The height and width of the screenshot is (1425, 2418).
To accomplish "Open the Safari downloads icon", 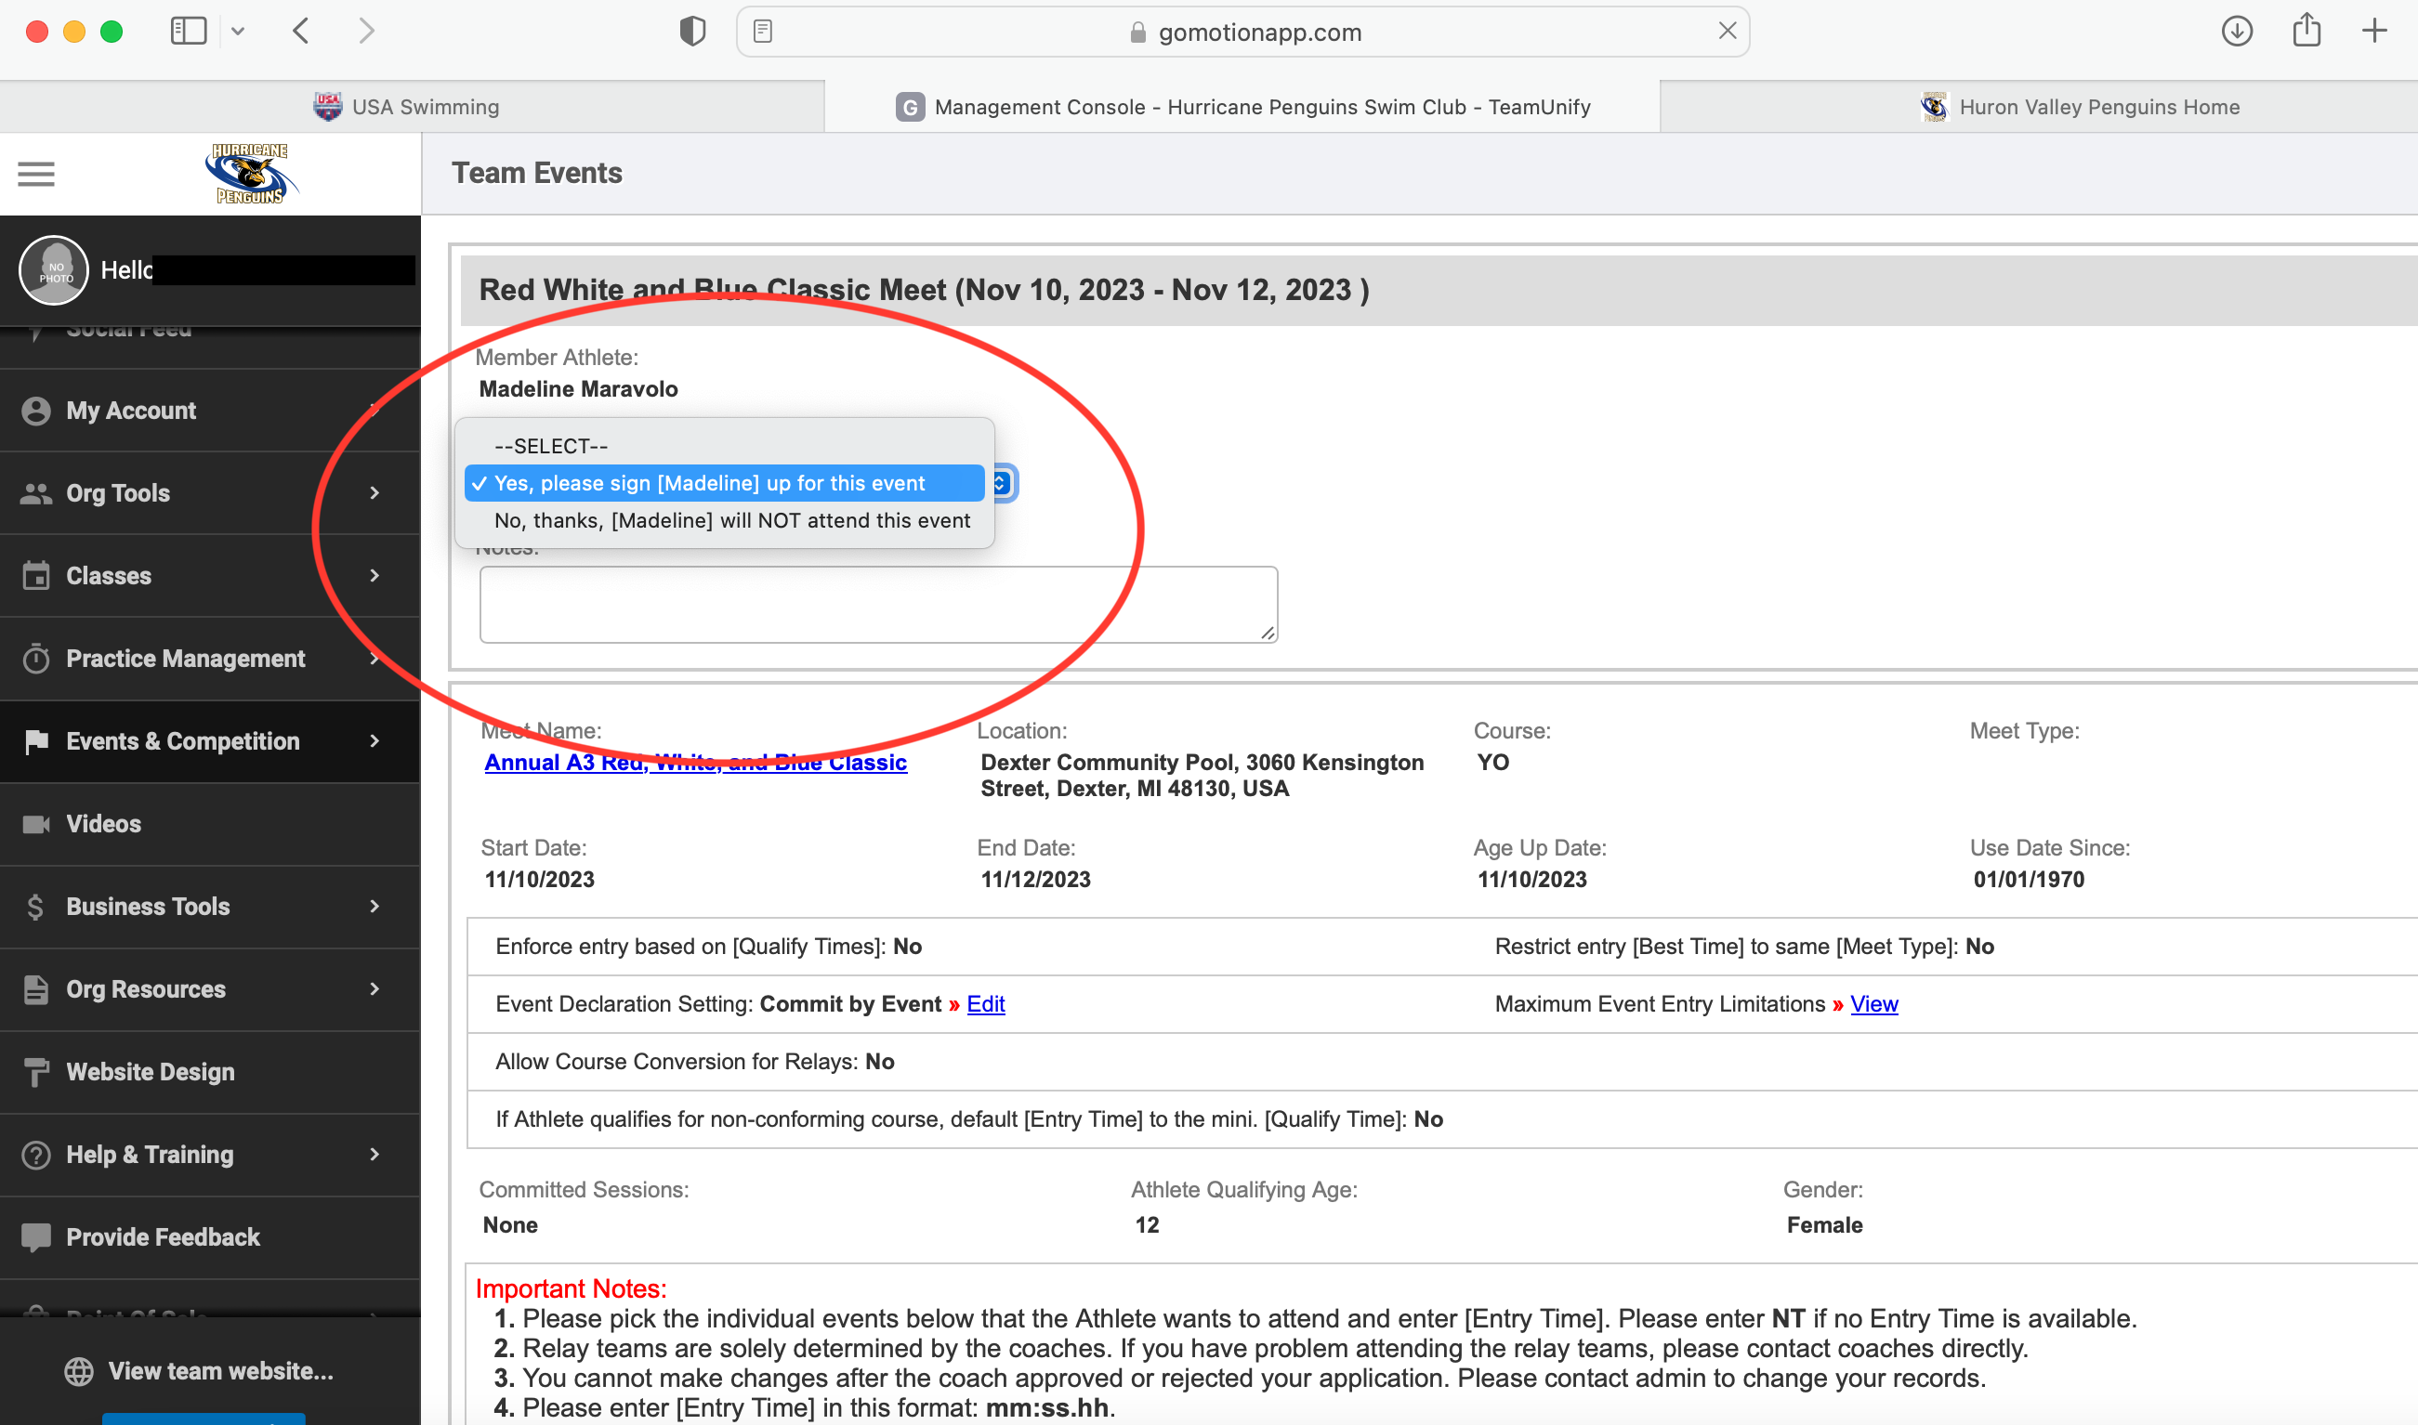I will [2237, 32].
